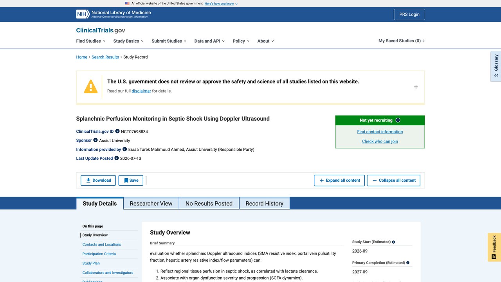
Task: Open info icon beside Last Update Posted
Action: (117, 158)
